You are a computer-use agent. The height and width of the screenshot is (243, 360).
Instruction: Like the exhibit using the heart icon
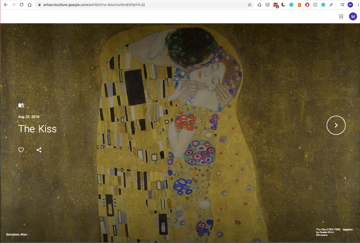(x=21, y=150)
